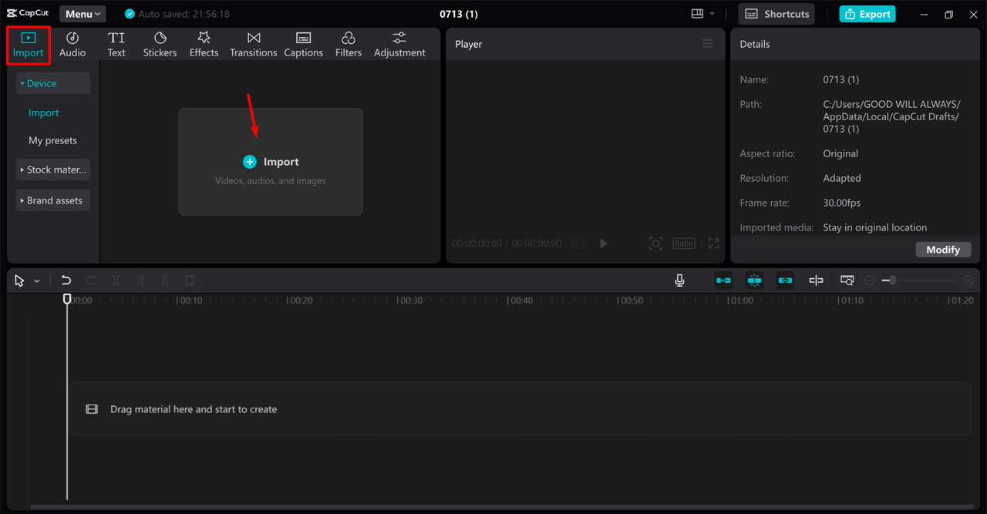Start voiceover recording with microphone

[x=679, y=281]
